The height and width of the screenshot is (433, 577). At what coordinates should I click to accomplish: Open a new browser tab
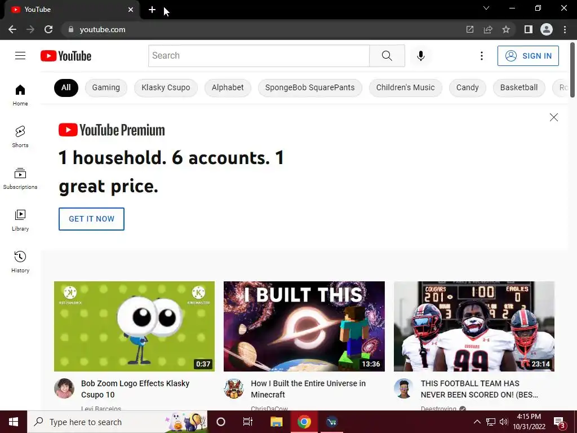[x=152, y=10]
